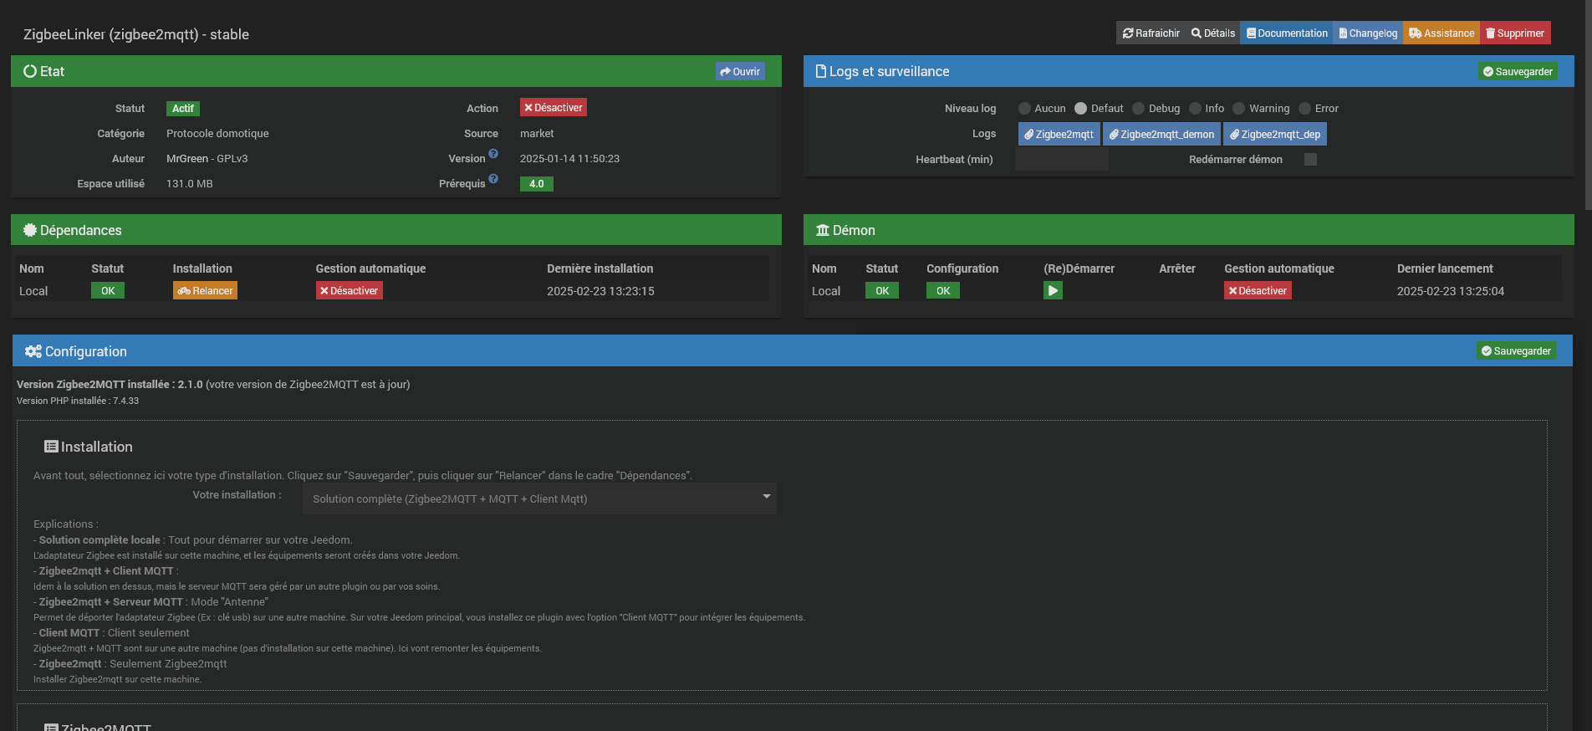Disable automatic management of dependencies

click(x=349, y=291)
